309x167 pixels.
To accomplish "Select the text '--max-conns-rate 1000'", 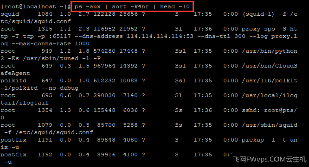I will coord(51,43).
